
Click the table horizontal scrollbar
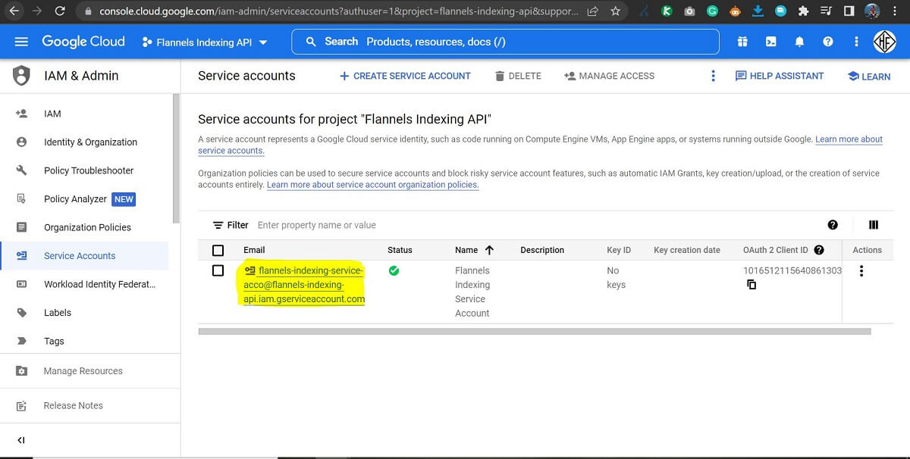point(535,331)
